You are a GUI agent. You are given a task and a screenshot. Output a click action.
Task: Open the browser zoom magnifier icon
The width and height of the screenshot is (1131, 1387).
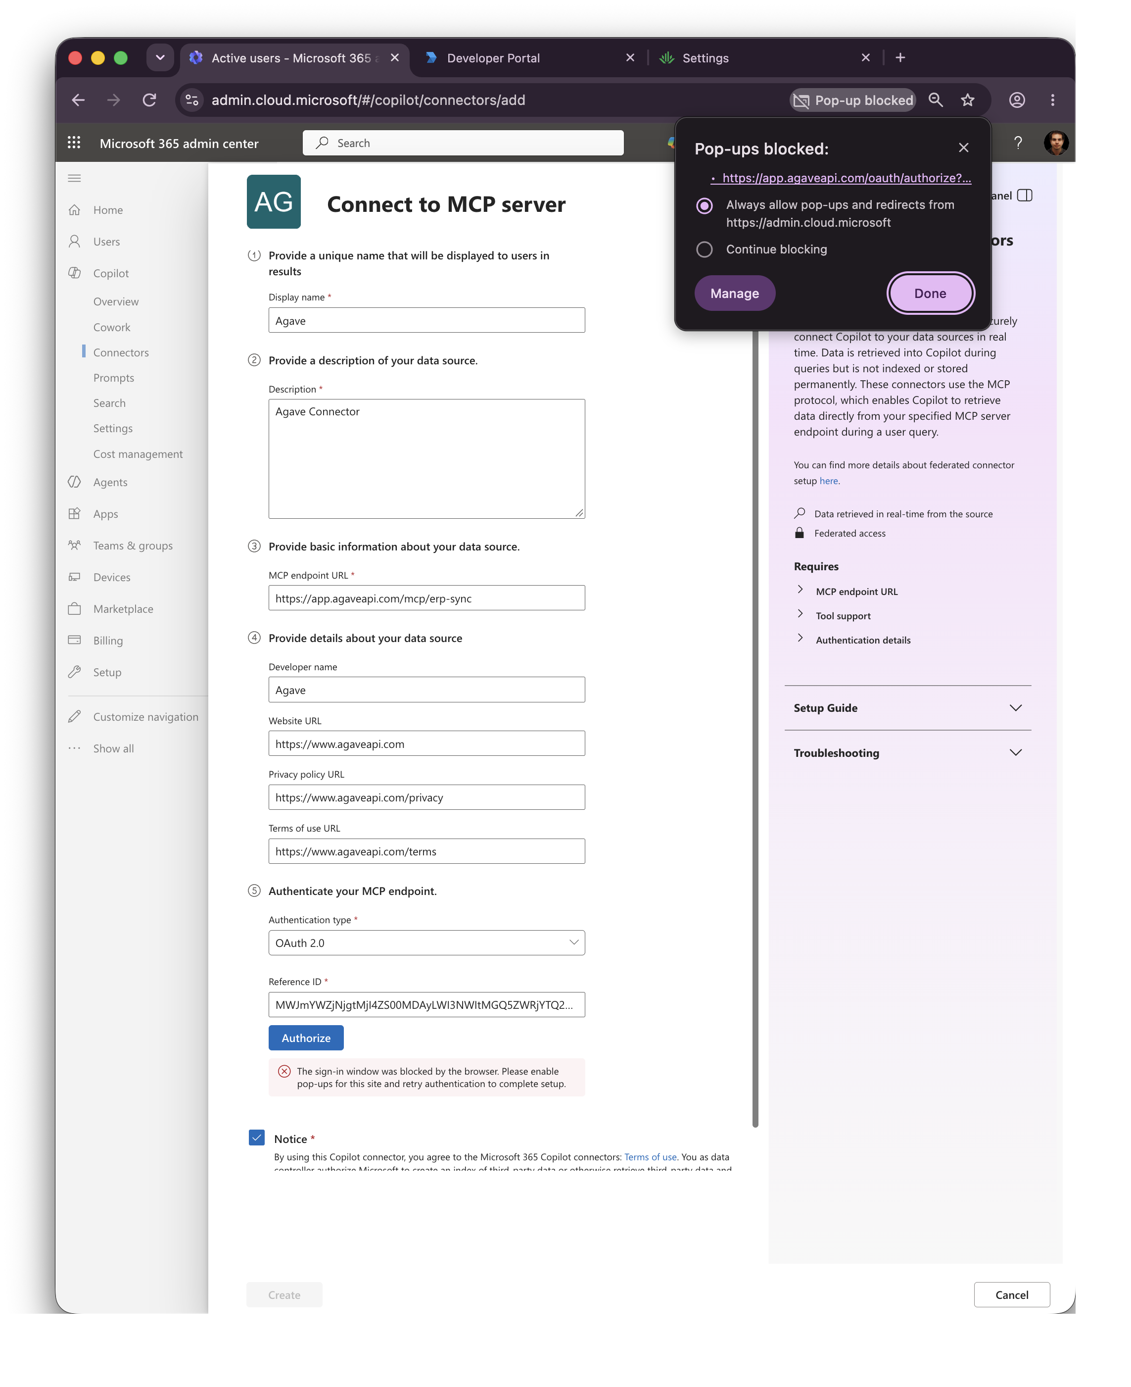point(936,99)
